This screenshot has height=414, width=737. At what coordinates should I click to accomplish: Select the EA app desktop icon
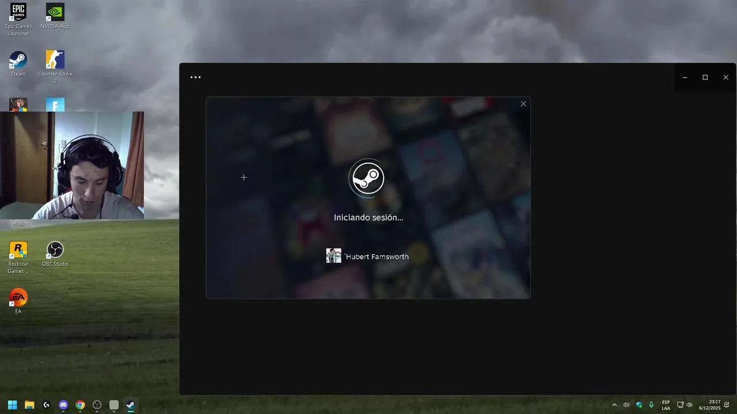(x=18, y=301)
